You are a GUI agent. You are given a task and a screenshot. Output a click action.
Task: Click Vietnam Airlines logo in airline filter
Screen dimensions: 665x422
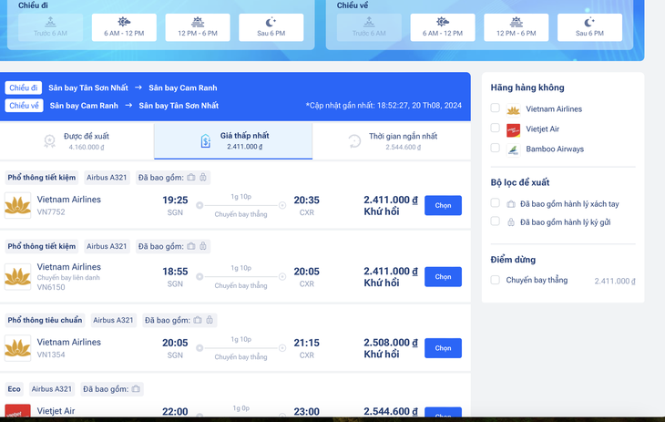coord(513,110)
